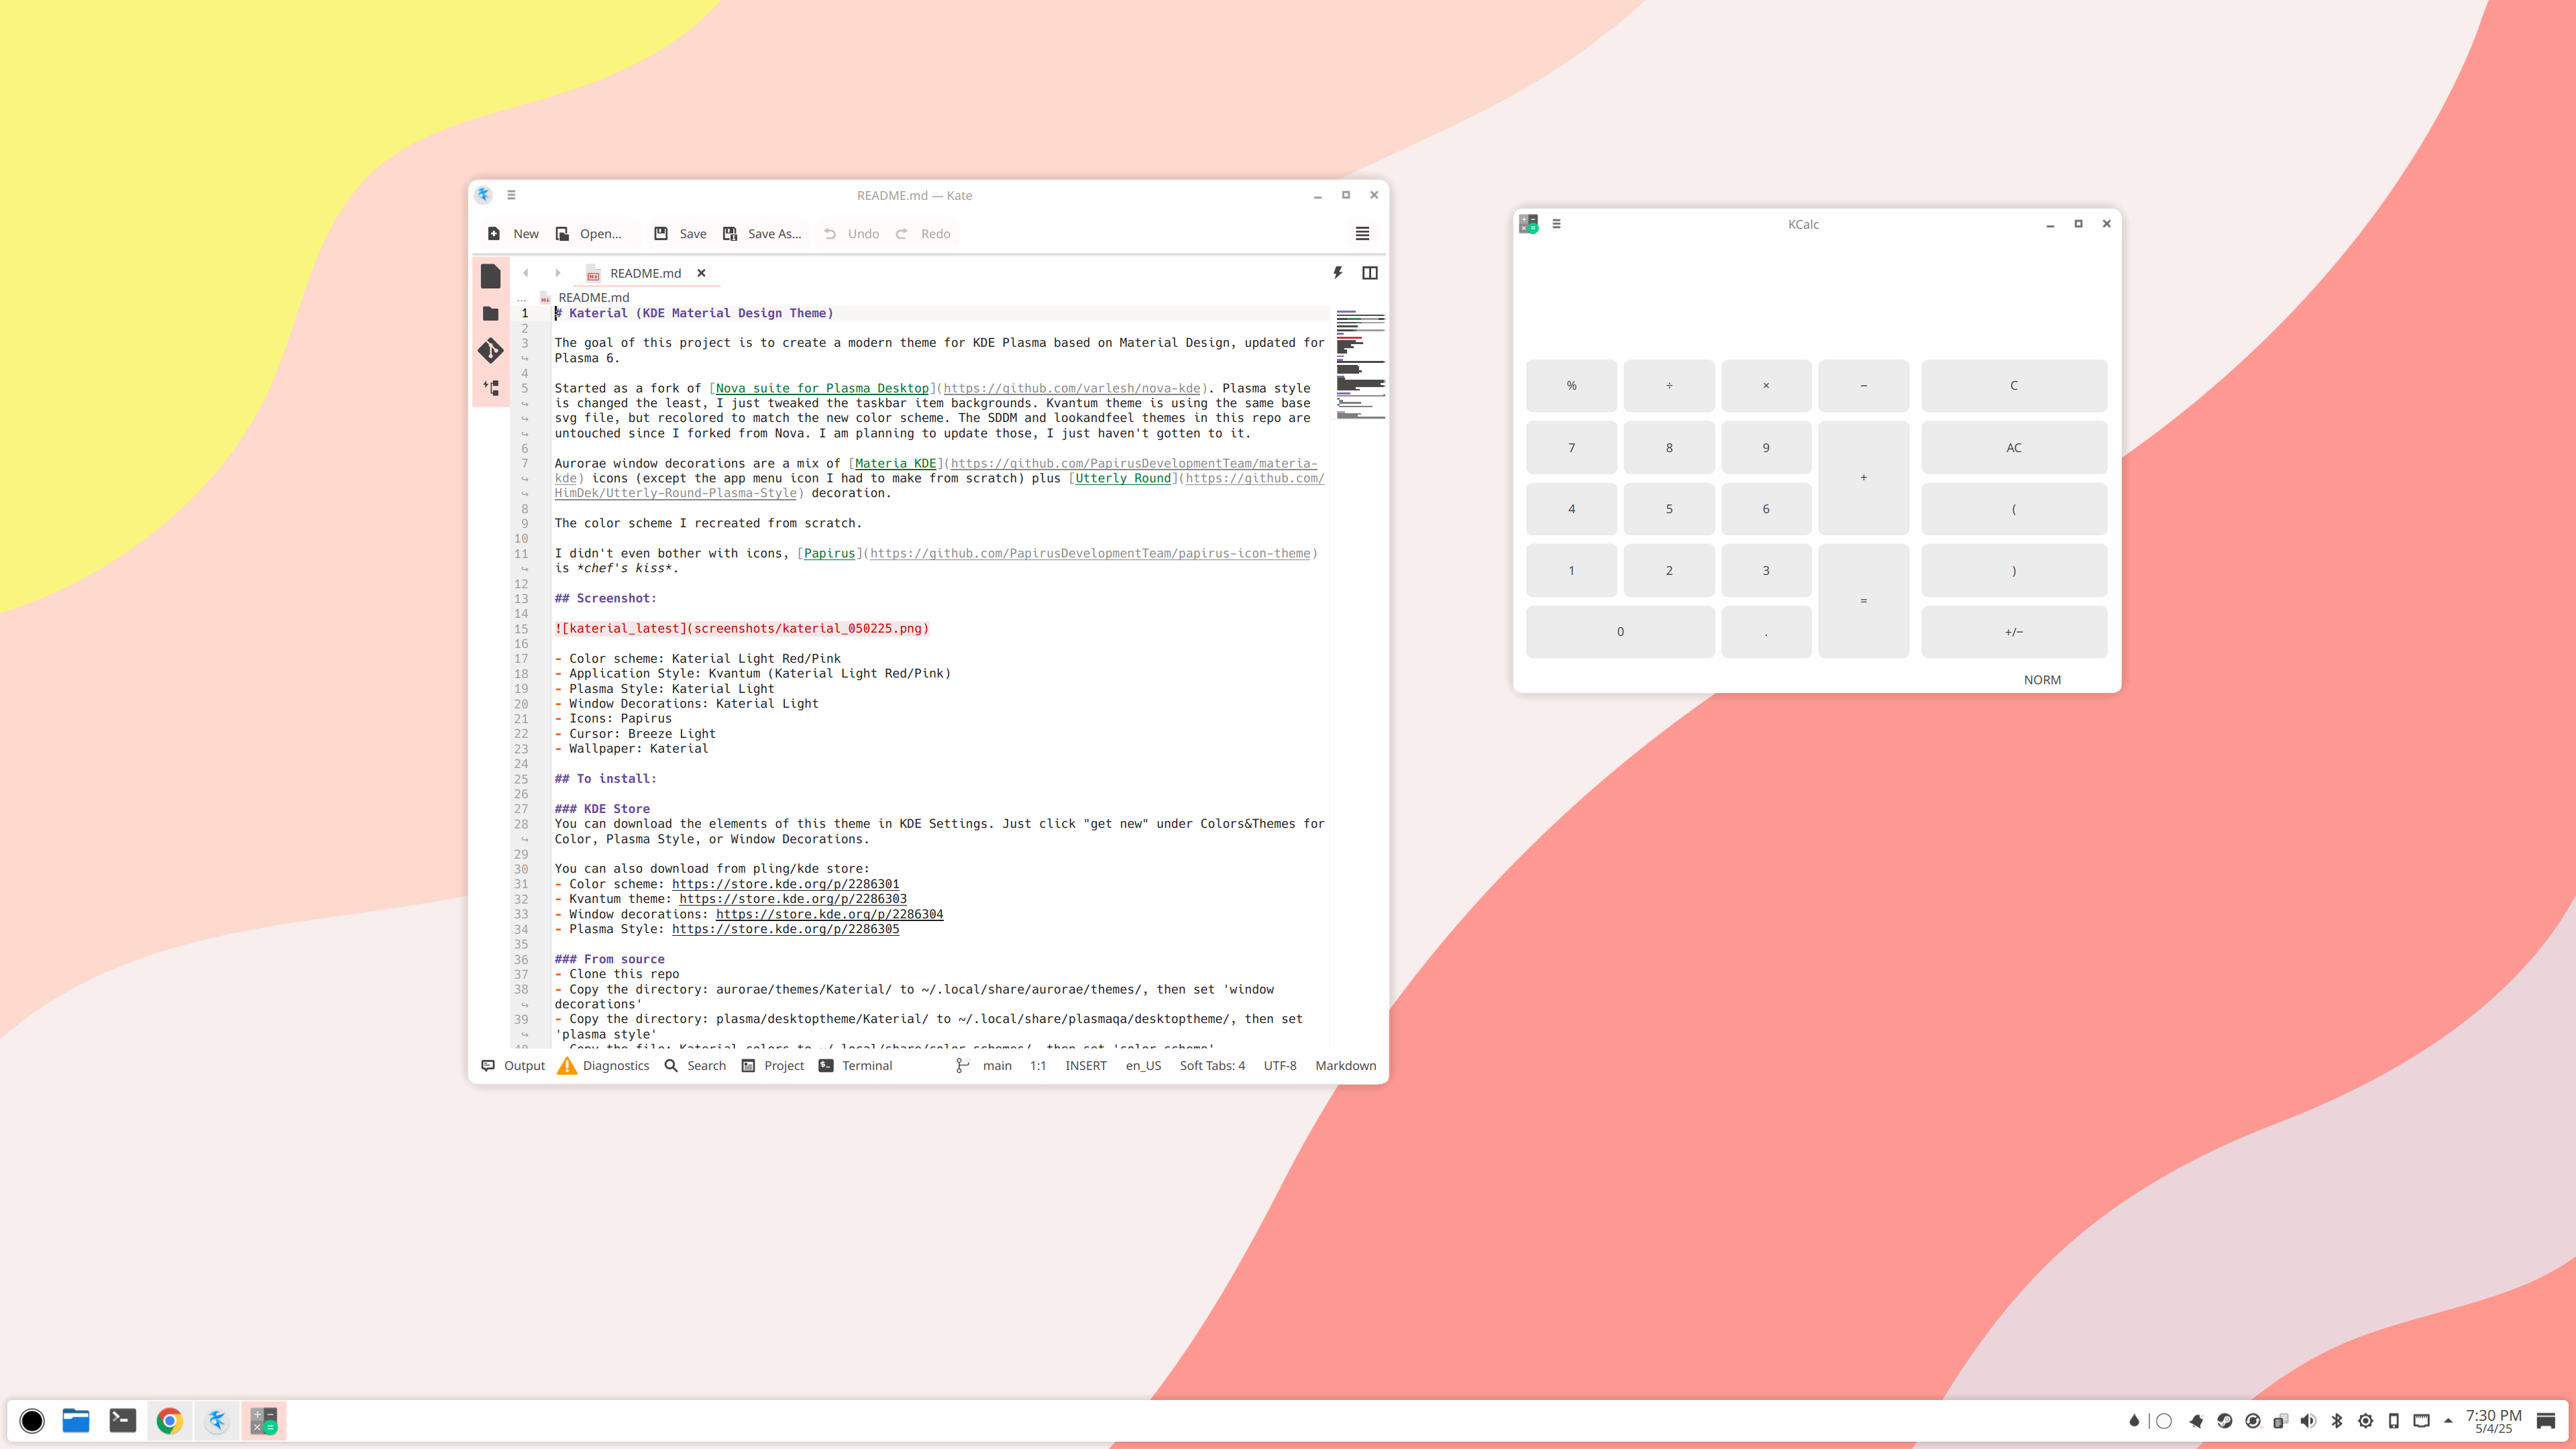This screenshot has height=1449, width=2576.
Task: Click the C clear button in KCalc
Action: 2014,386
